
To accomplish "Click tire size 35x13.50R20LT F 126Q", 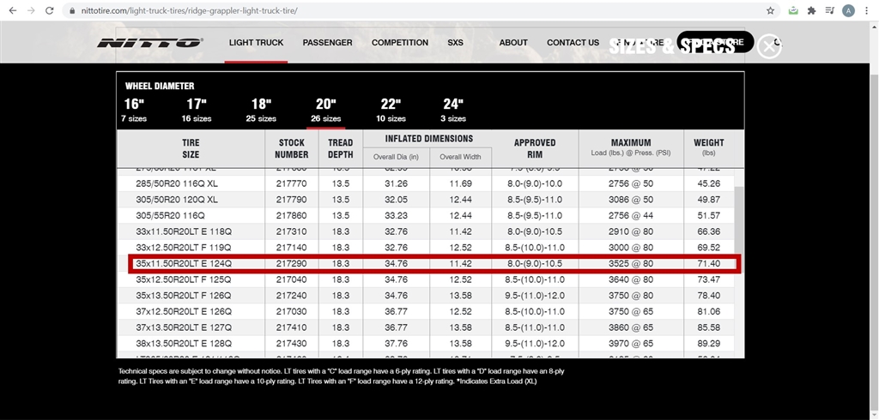I will (x=184, y=295).
